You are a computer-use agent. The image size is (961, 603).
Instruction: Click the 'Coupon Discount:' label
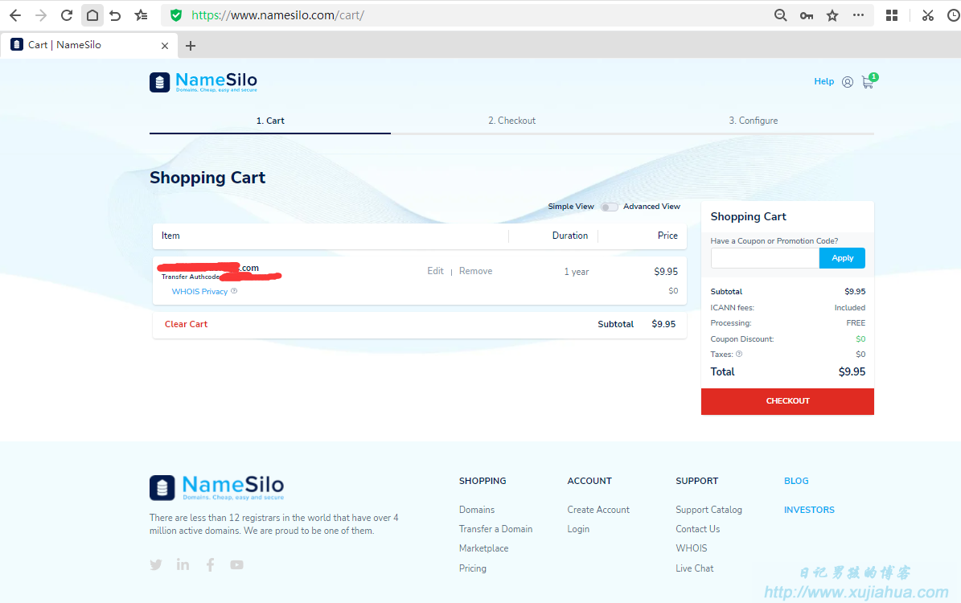[x=742, y=338]
